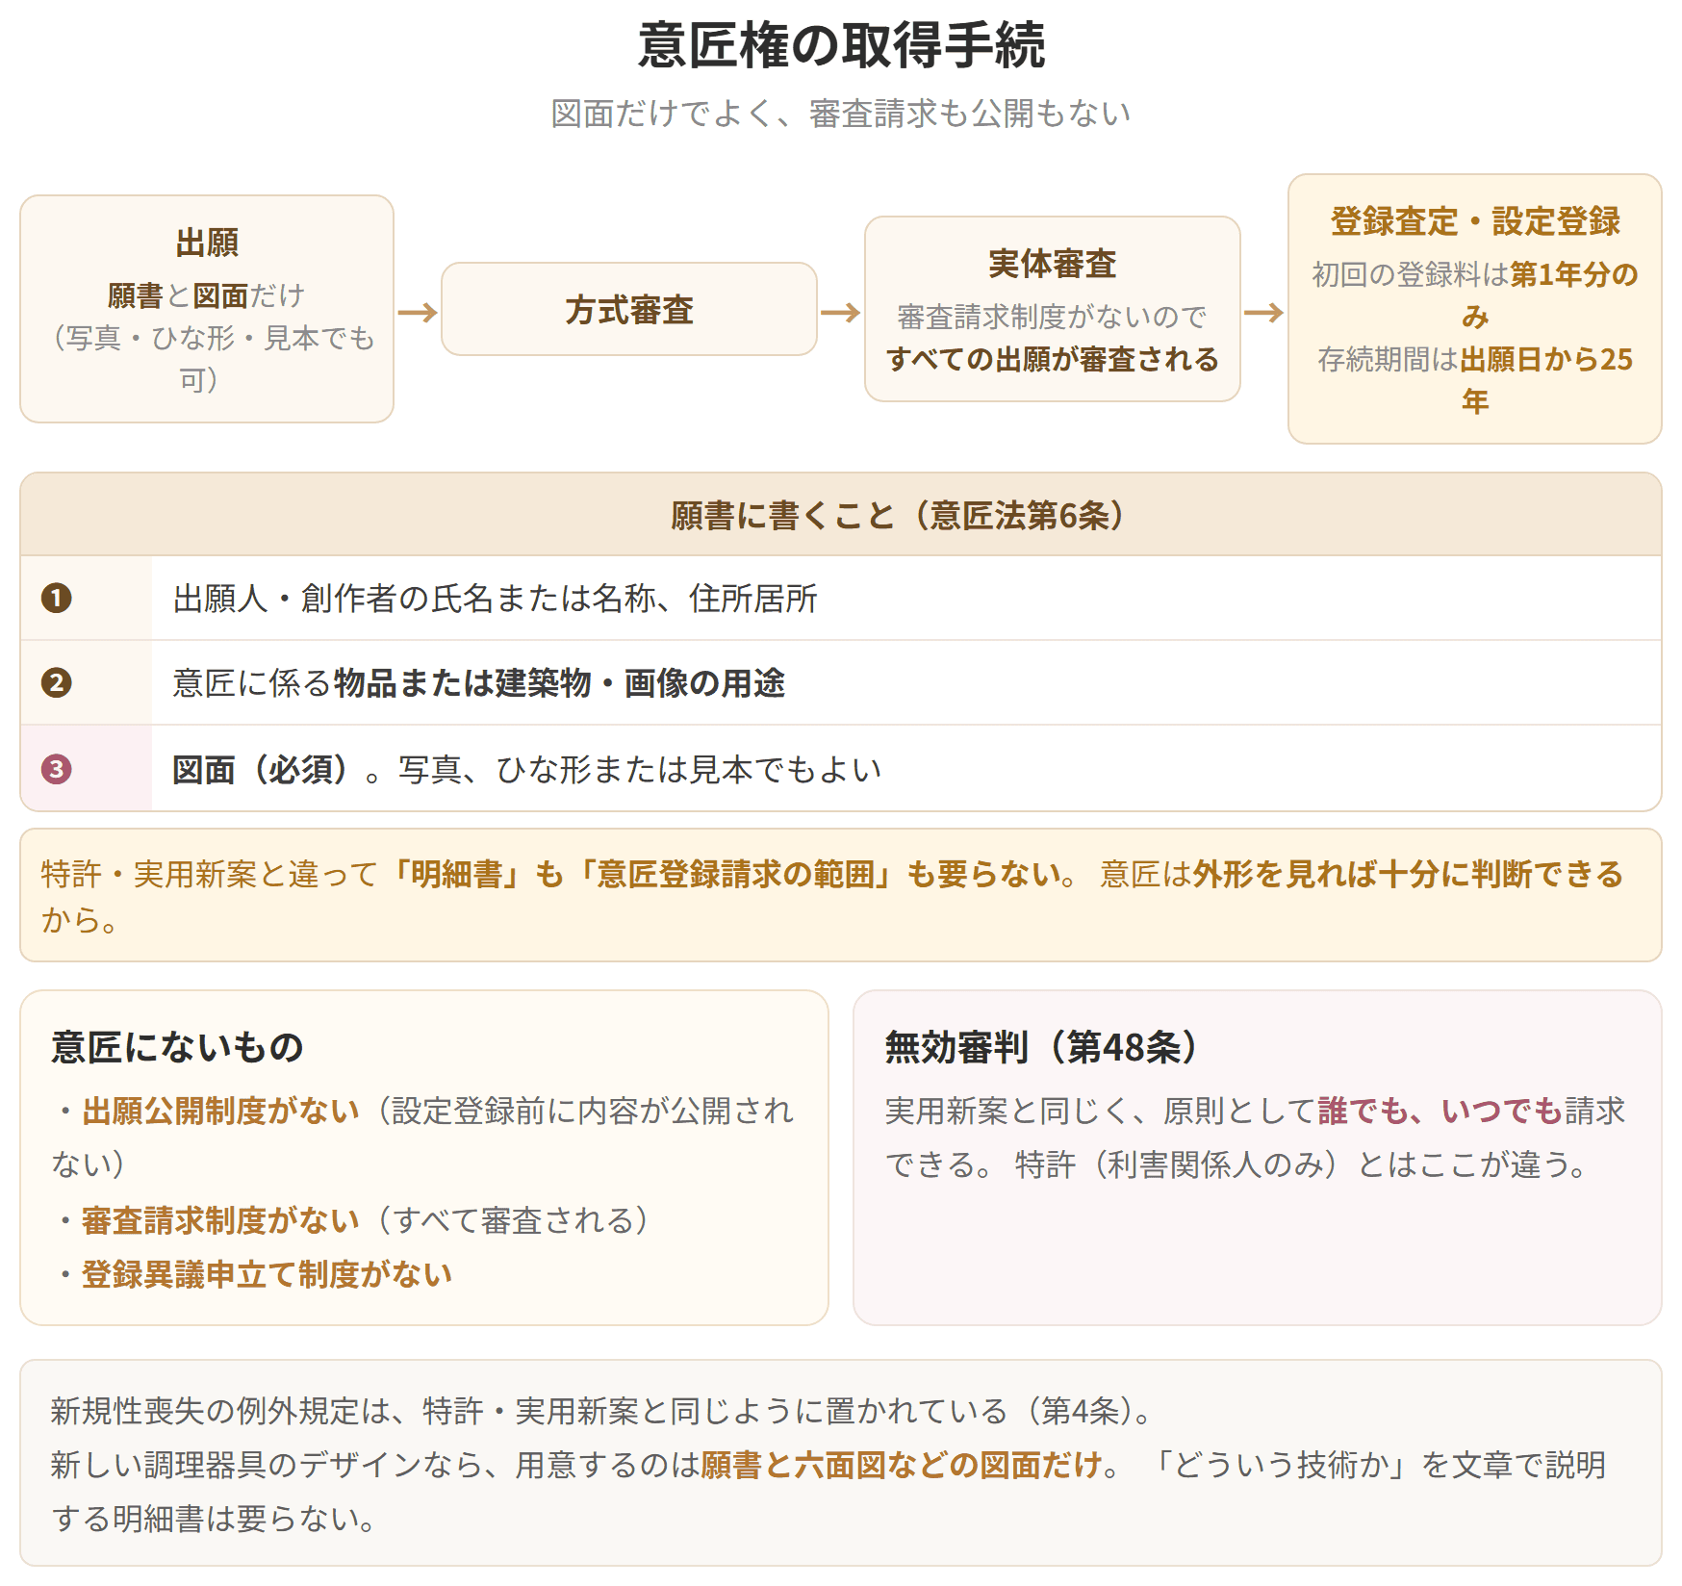Click the 実体審査 step heading
The height and width of the screenshot is (1586, 1682).
[x=1053, y=264]
